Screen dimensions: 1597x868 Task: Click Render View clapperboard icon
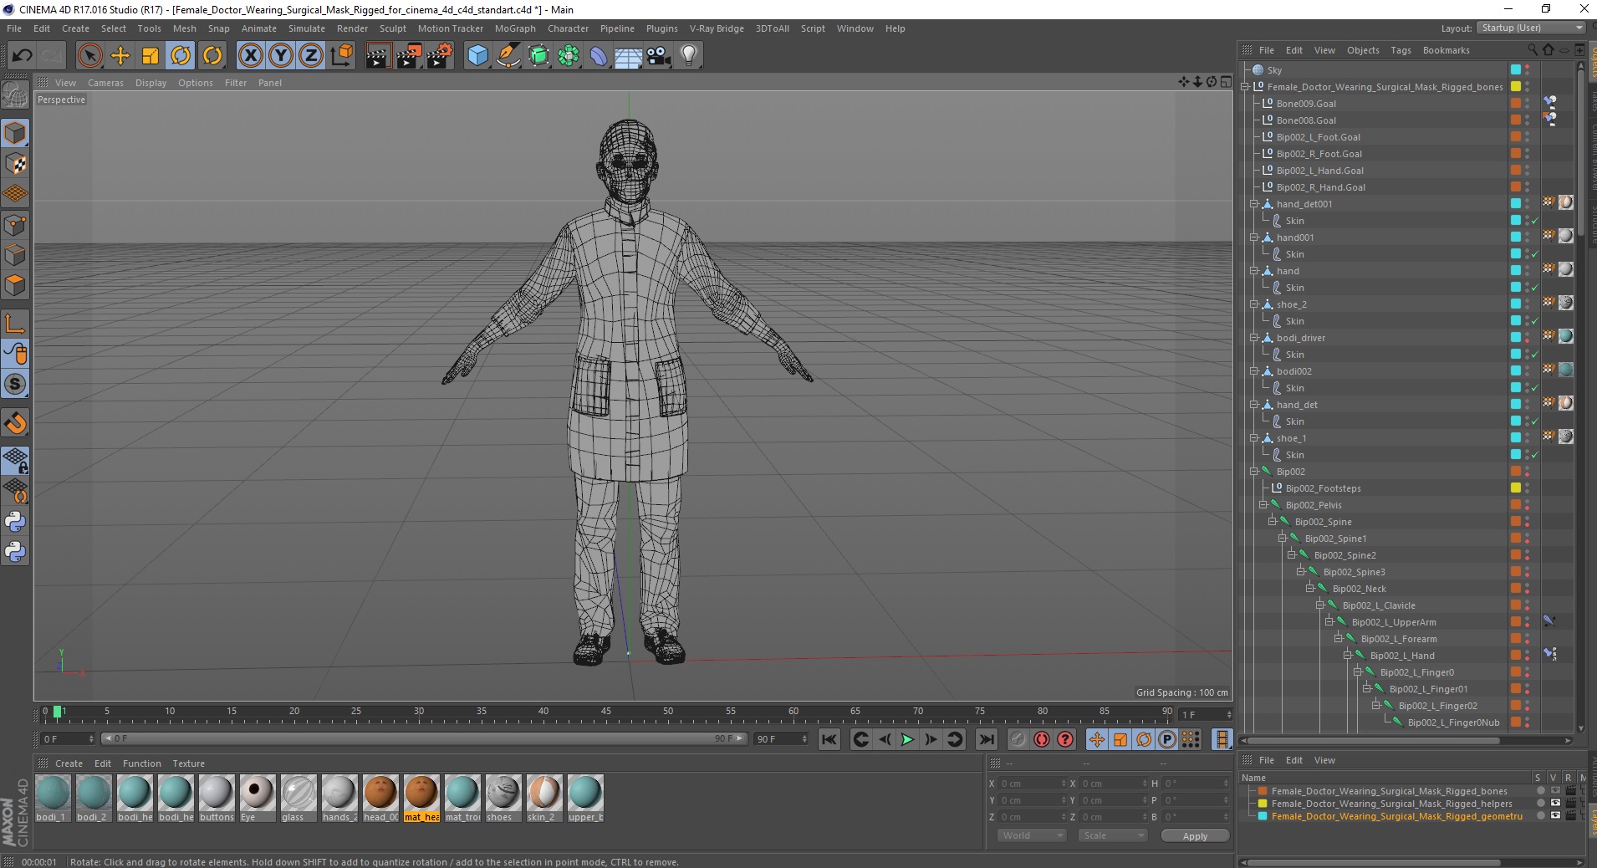378,56
